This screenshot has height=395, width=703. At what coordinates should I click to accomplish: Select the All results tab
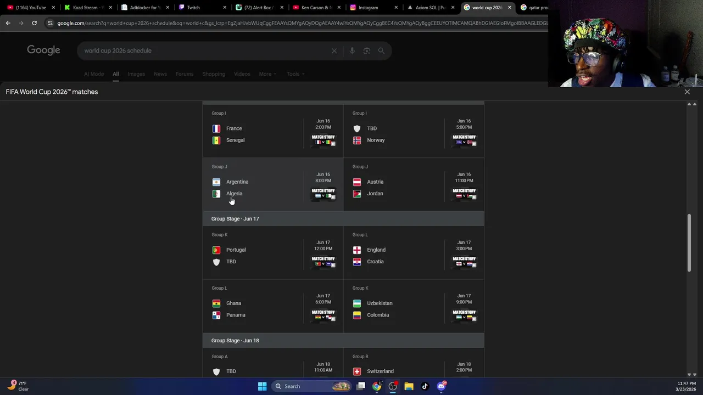pyautogui.click(x=115, y=74)
